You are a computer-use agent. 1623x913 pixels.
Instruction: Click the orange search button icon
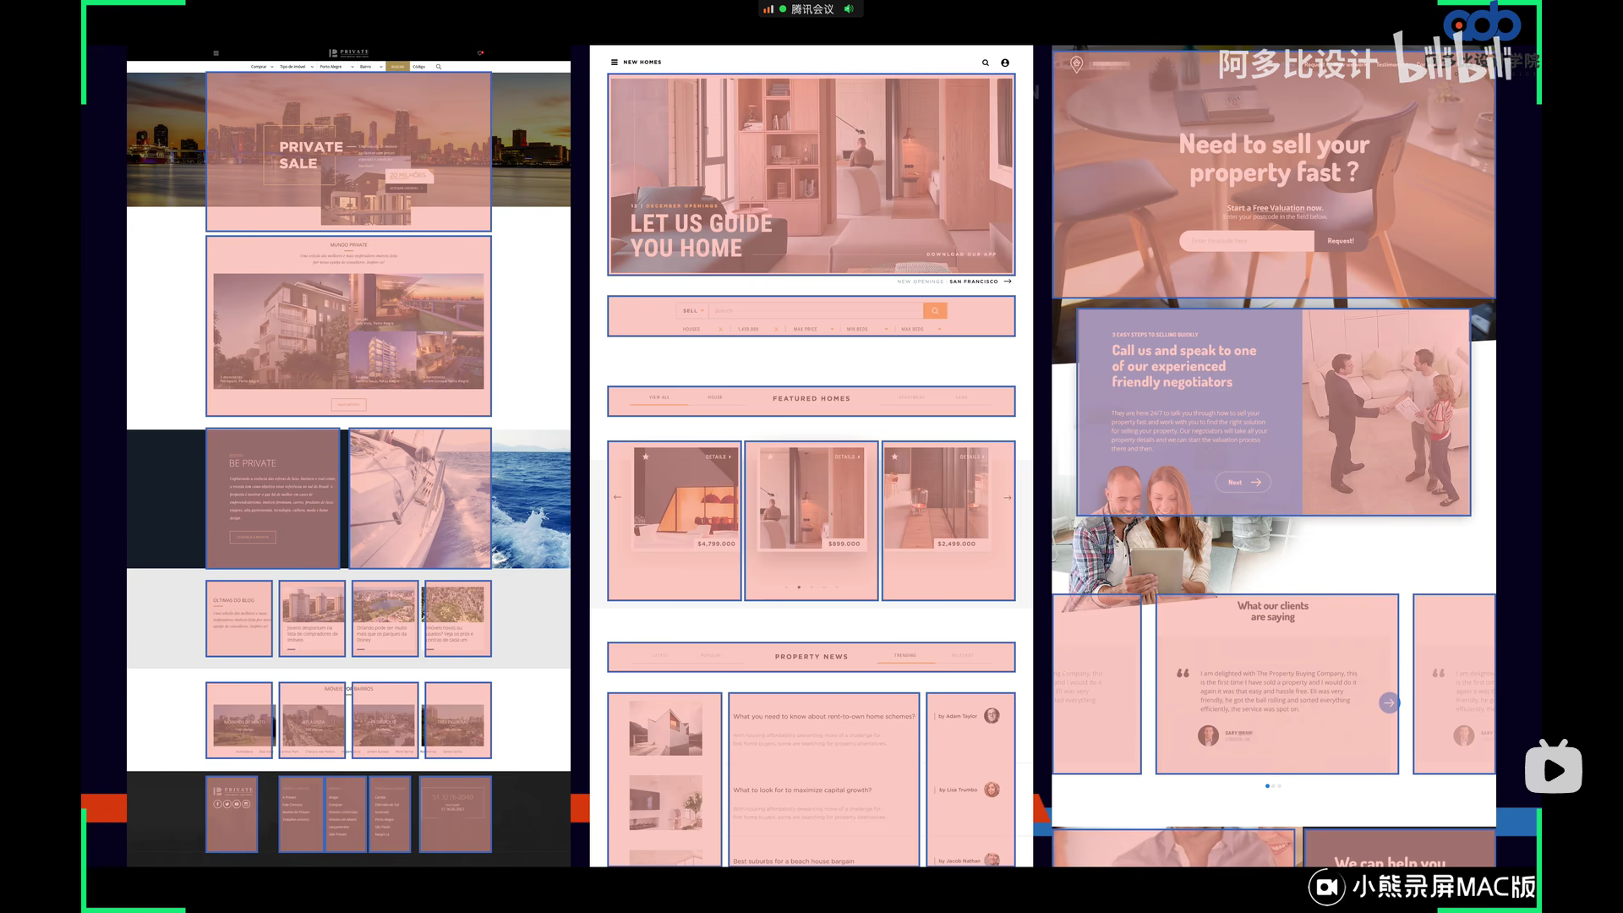coord(935,311)
